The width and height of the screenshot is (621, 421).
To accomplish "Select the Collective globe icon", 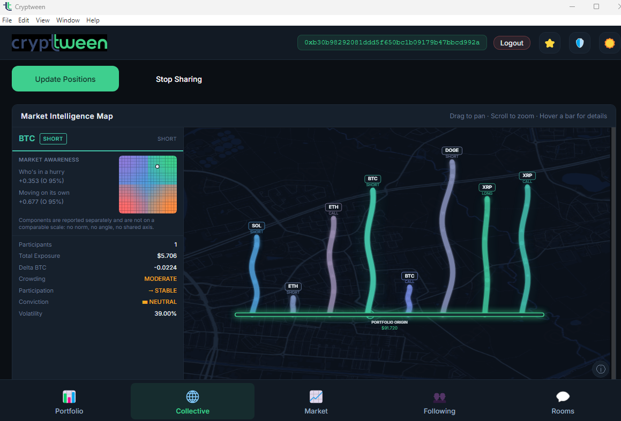I will (x=192, y=396).
